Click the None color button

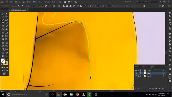click(7, 67)
